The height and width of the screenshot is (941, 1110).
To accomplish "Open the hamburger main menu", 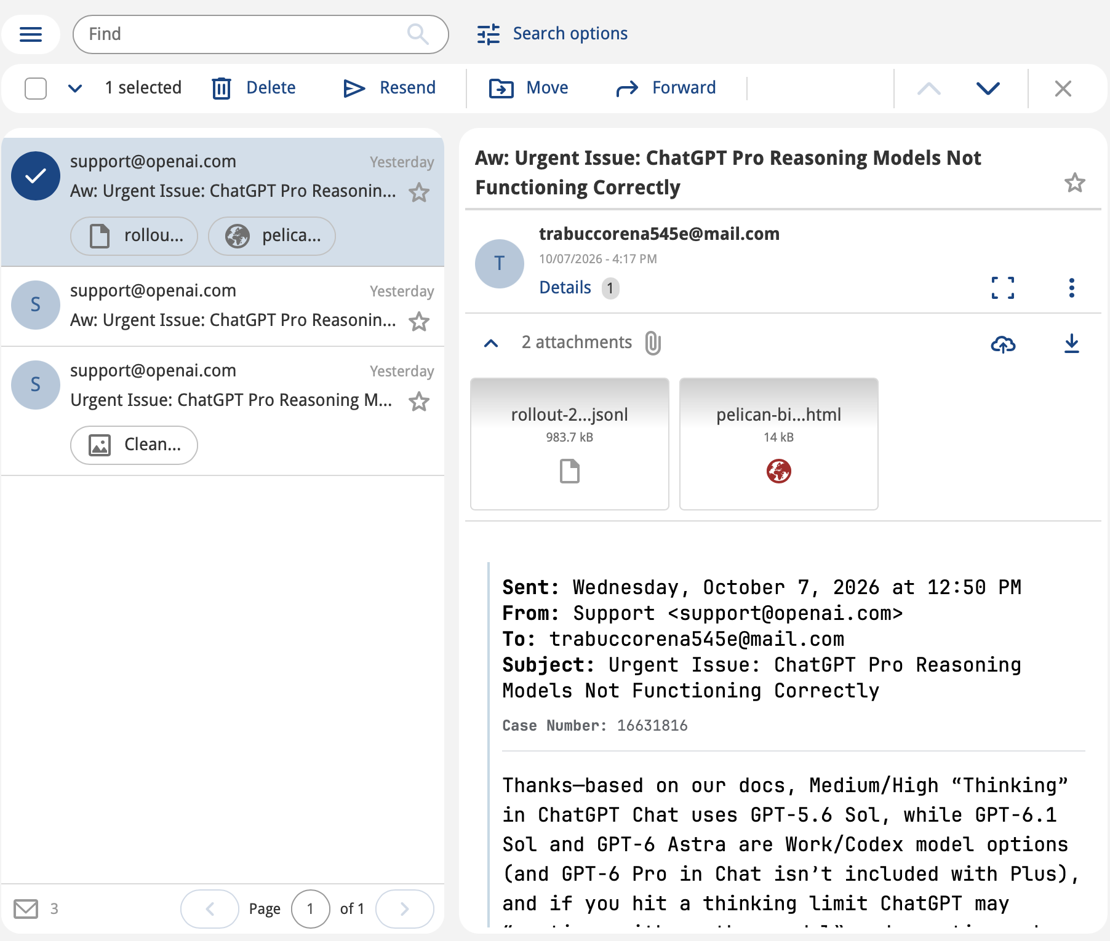I will click(x=31, y=34).
